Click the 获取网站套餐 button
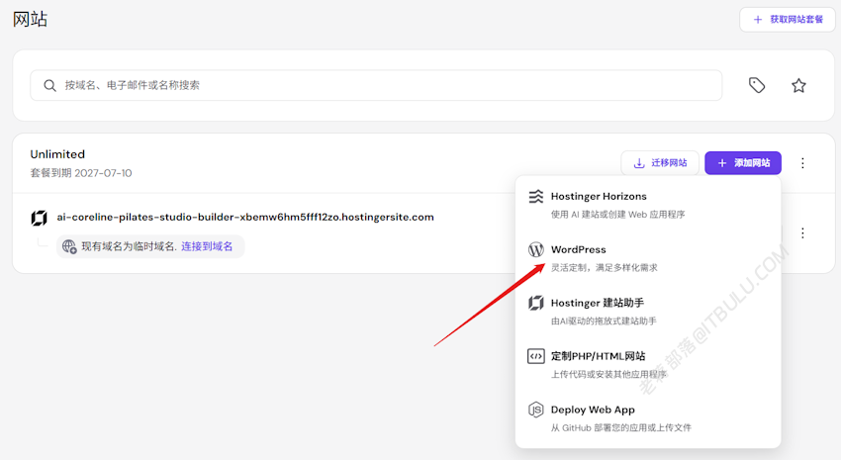Screen dimensions: 841x460 click(x=788, y=20)
